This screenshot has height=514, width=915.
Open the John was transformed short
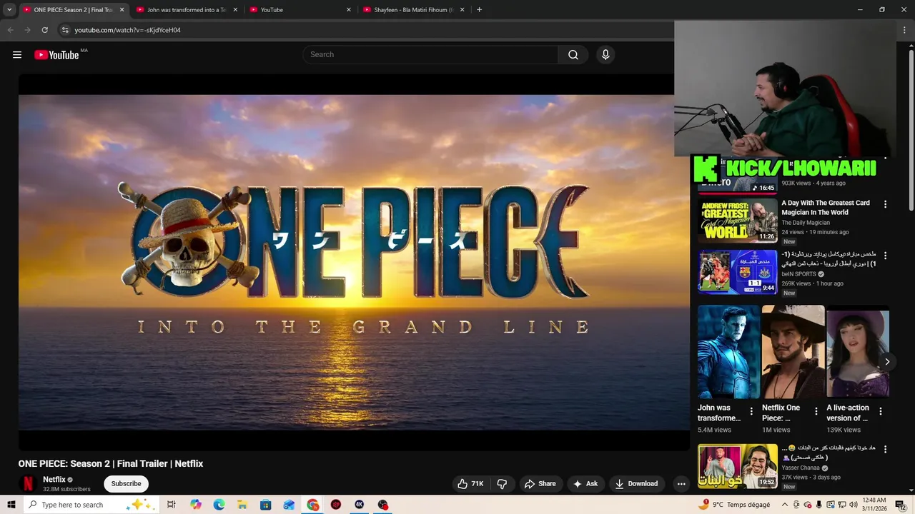pyautogui.click(x=729, y=352)
